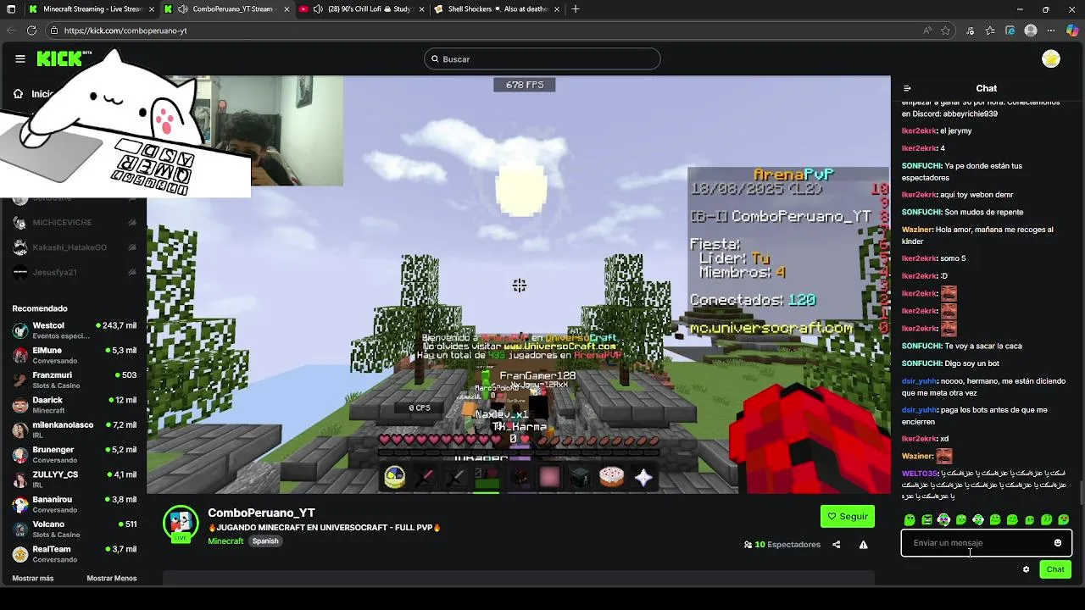1085x610 pixels.
Task: Open browser Settings and more menu
Action: (x=1052, y=30)
